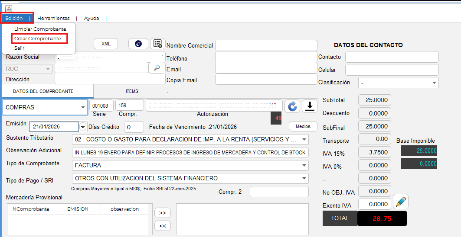Click the download arrow icon near Autorización
Image resolution: width=461 pixels, height=237 pixels.
pyautogui.click(x=309, y=106)
